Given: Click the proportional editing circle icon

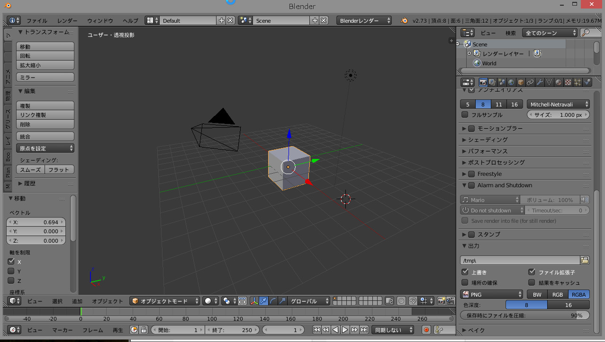Looking at the screenshot, I should click(x=401, y=301).
